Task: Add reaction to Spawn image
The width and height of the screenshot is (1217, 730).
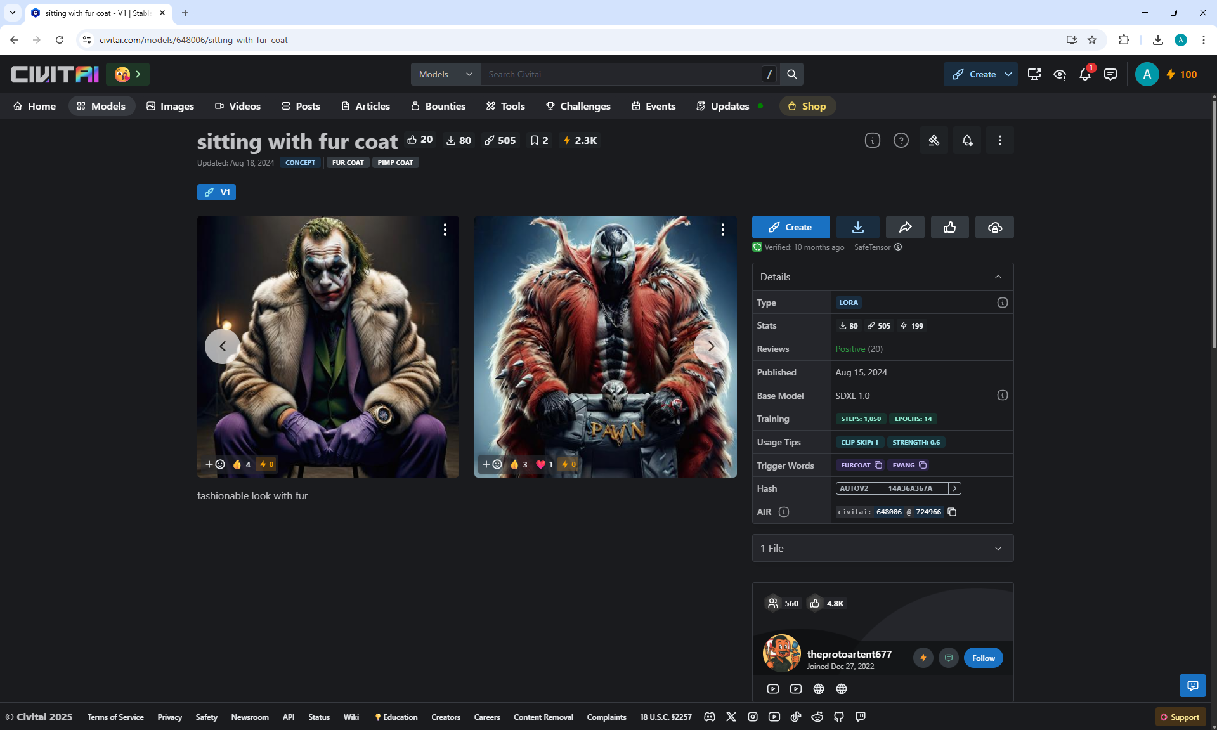Action: tap(492, 464)
